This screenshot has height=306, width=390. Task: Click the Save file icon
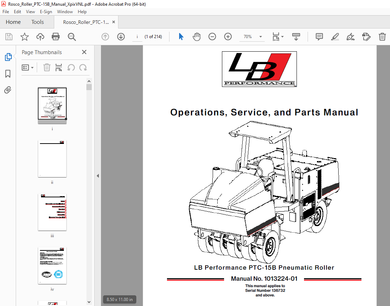(x=9, y=37)
